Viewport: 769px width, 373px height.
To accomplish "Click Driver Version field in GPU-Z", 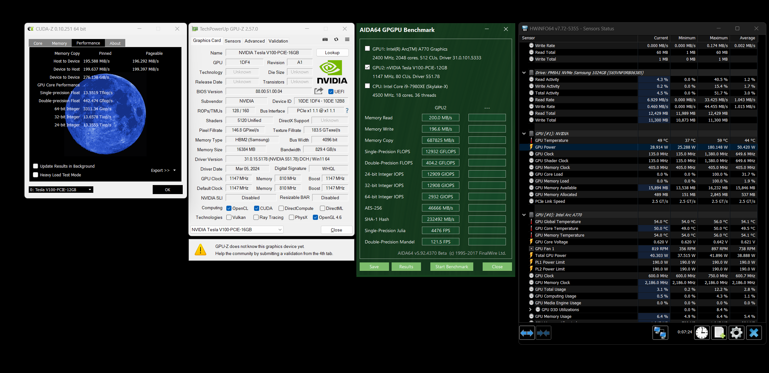I will tap(287, 159).
